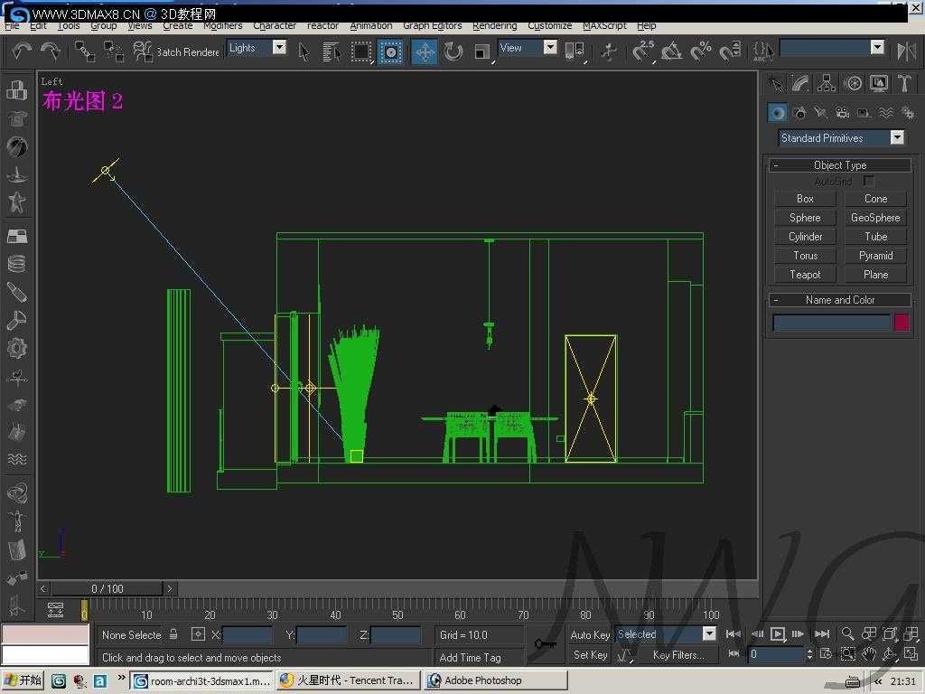925x694 pixels.
Task: Click the Select Object arrow tool
Action: (304, 52)
